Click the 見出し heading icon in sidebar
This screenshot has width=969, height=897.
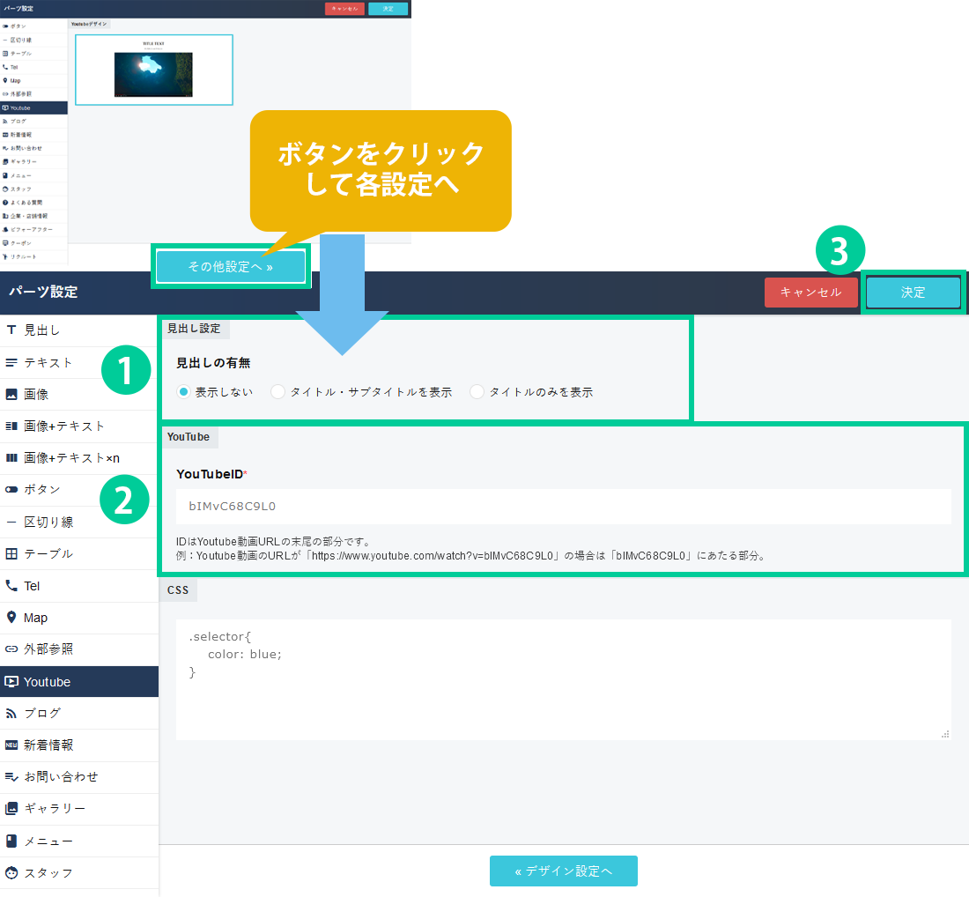pyautogui.click(x=11, y=330)
